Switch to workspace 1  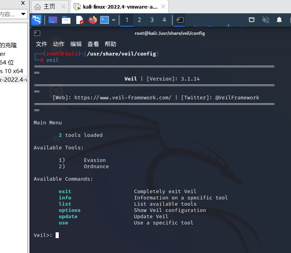(x=127, y=20)
